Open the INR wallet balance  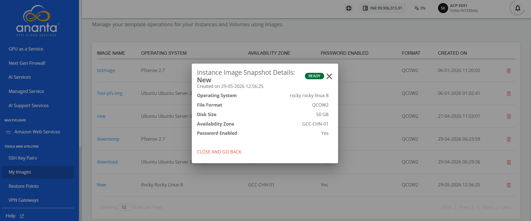pos(382,8)
